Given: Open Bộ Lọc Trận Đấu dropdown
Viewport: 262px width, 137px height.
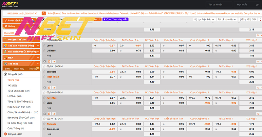Looking at the screenshot, I should (204, 20).
